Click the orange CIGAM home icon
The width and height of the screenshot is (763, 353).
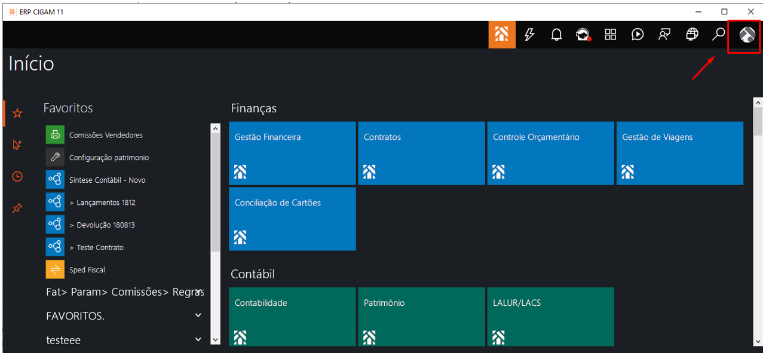501,35
